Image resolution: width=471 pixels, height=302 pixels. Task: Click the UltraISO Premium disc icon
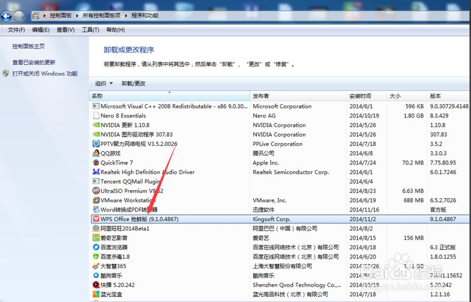click(x=96, y=191)
